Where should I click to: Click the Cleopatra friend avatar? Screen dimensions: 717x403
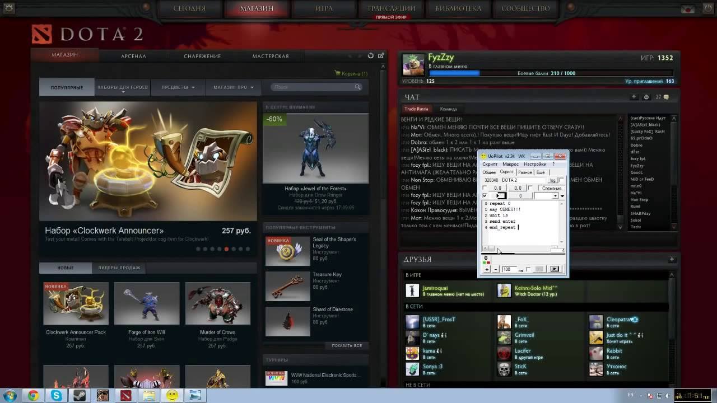click(596, 322)
